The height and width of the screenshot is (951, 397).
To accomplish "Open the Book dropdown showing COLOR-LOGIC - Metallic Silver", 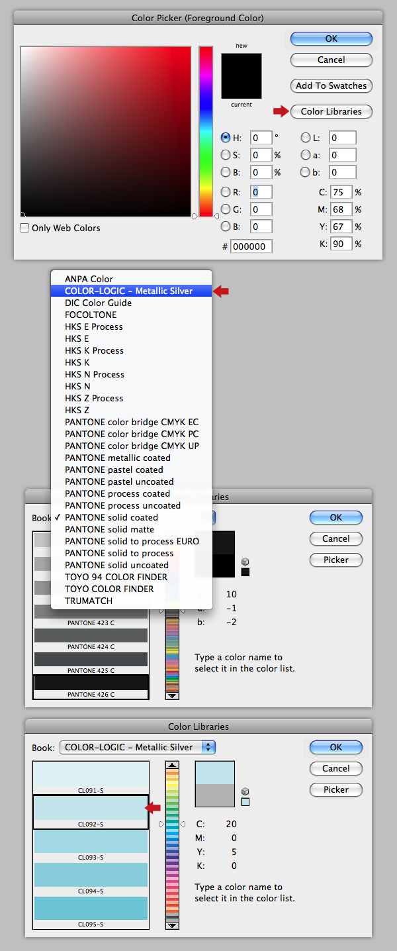I will 138,747.
